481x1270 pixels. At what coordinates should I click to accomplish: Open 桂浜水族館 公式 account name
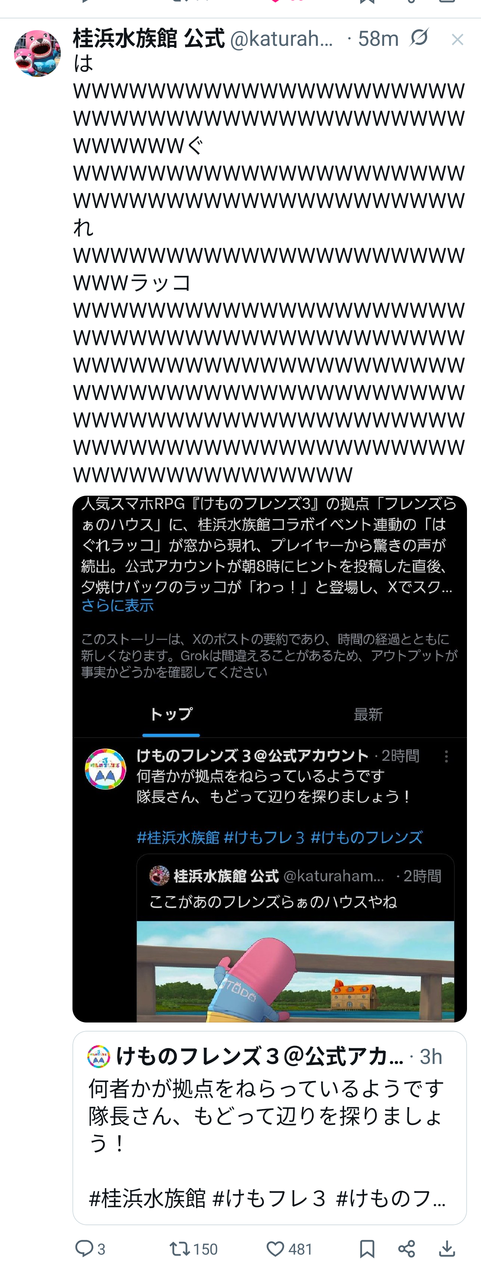click(149, 38)
